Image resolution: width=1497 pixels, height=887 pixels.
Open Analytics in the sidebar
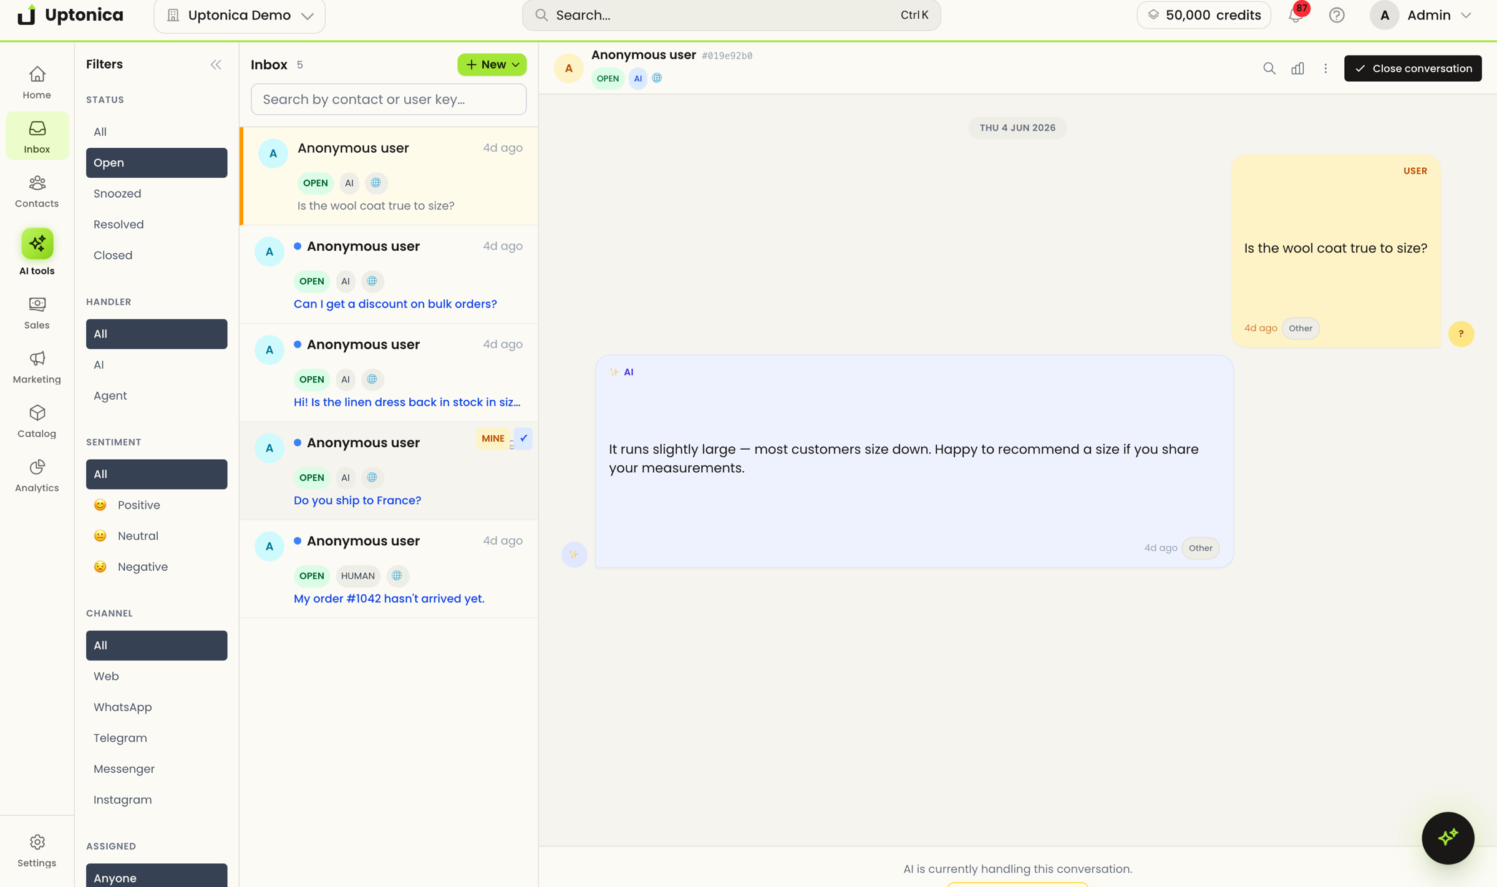pos(37,475)
